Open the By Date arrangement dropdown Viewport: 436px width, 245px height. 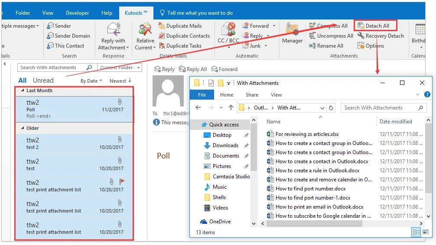[91, 81]
